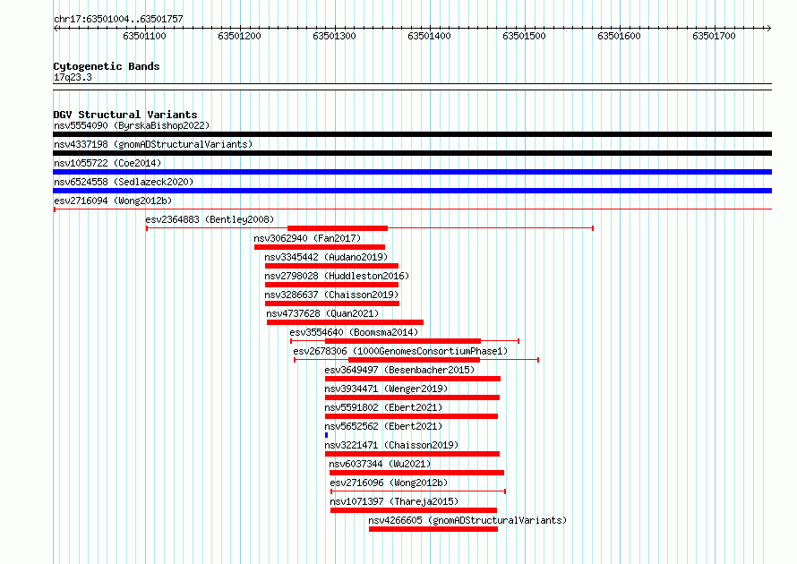Viewport: 797px width, 564px height.
Task: Select the 17q23.3 band label
Action: [73, 77]
